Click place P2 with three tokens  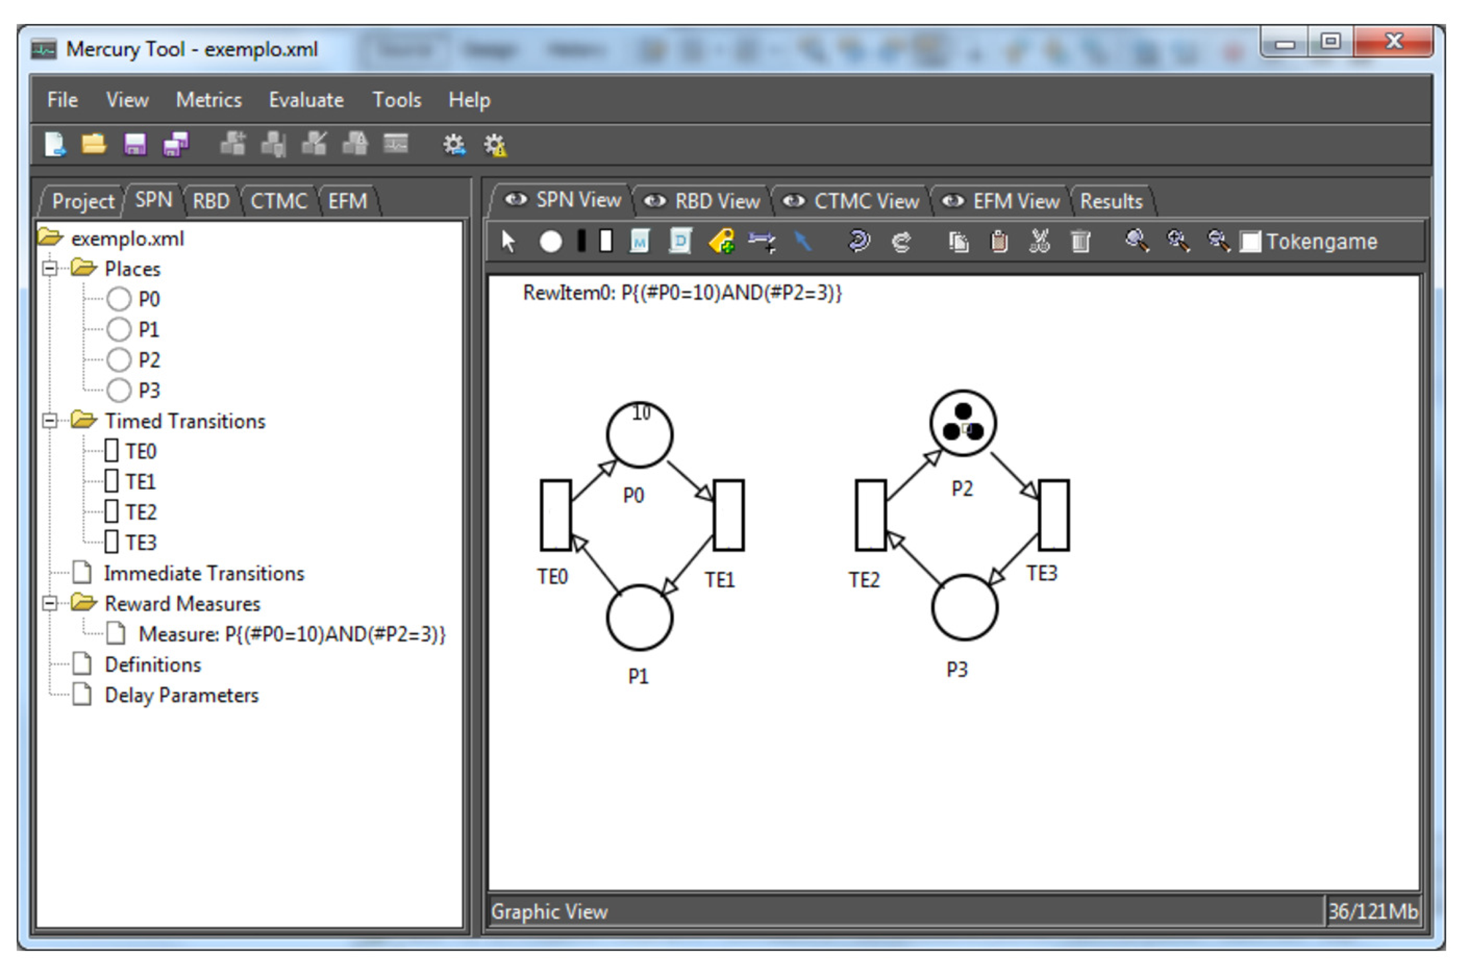pyautogui.click(x=963, y=423)
